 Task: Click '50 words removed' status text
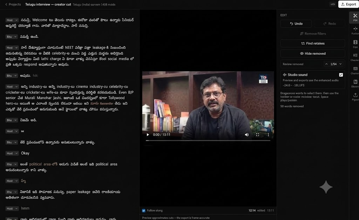292,106
